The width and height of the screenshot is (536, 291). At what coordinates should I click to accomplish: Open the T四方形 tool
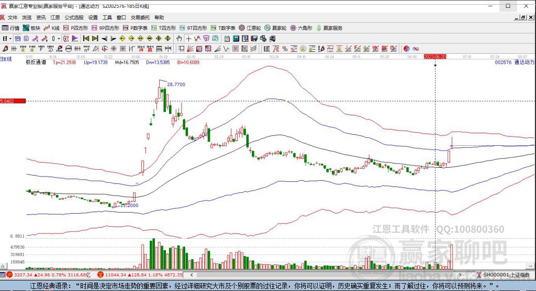(x=163, y=28)
